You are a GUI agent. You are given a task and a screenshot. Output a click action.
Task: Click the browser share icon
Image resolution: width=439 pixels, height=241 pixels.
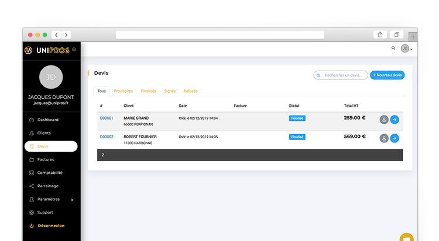coord(380,34)
